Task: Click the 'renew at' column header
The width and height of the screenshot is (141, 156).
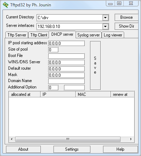Action: pos(122,94)
